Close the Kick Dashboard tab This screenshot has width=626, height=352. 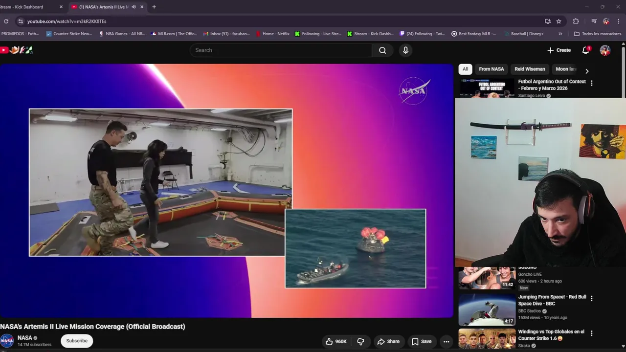[61, 7]
